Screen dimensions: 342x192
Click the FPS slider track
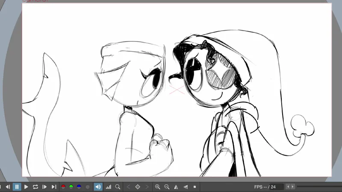tap(319, 186)
